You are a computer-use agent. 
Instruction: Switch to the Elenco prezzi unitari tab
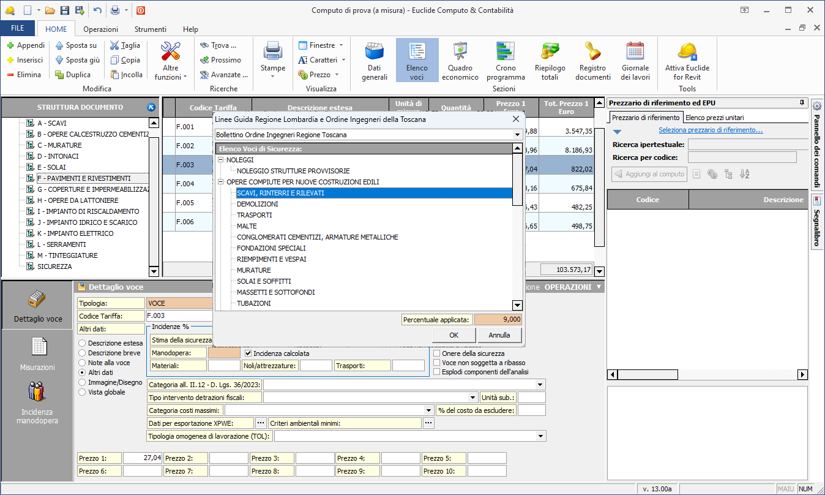(714, 118)
